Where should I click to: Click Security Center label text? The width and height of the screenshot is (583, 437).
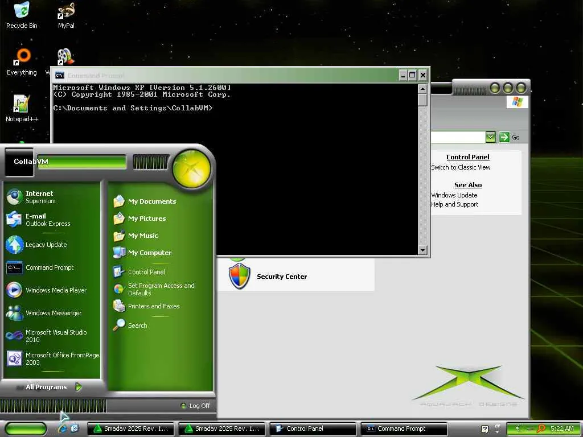coord(282,277)
